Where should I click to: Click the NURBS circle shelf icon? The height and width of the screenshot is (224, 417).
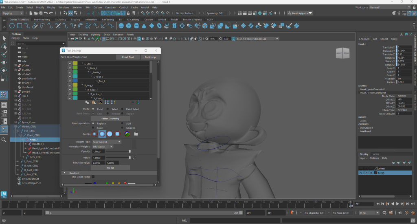click(x=12, y=26)
